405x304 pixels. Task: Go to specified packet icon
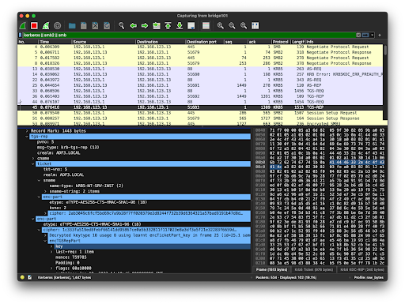pos(157,25)
